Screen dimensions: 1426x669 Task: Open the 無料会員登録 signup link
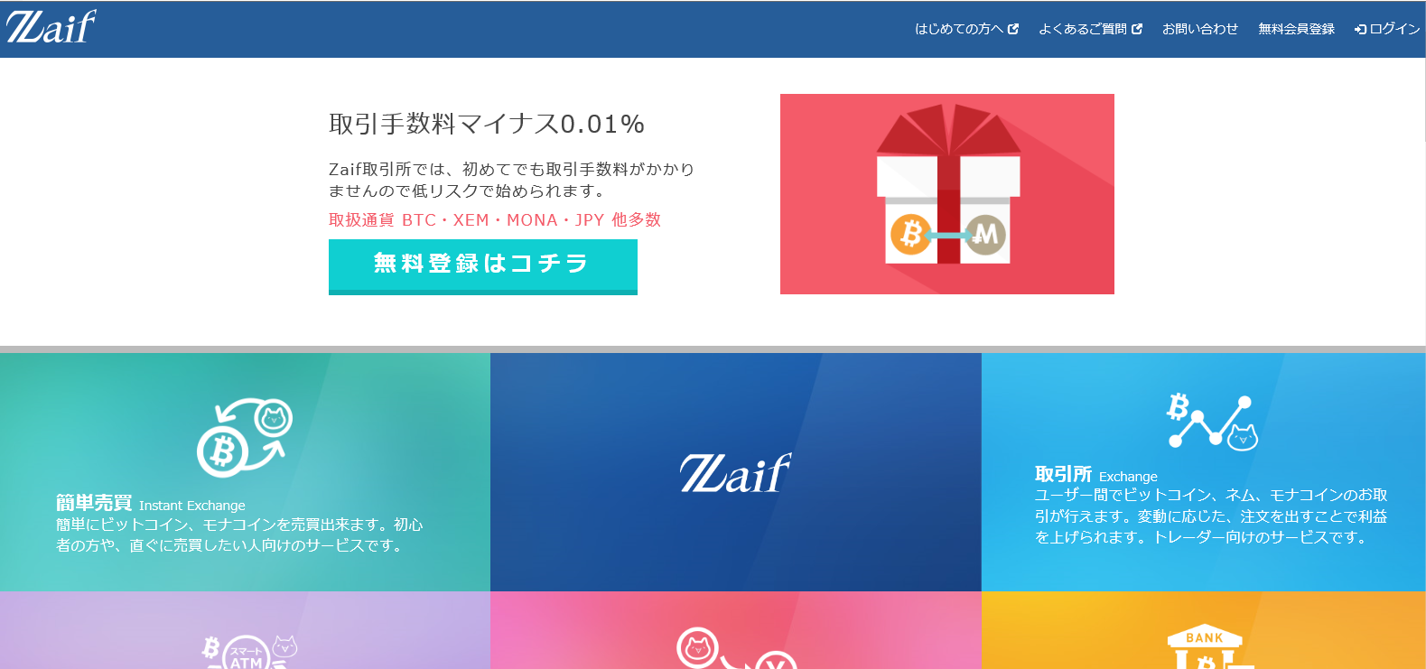(x=1296, y=29)
